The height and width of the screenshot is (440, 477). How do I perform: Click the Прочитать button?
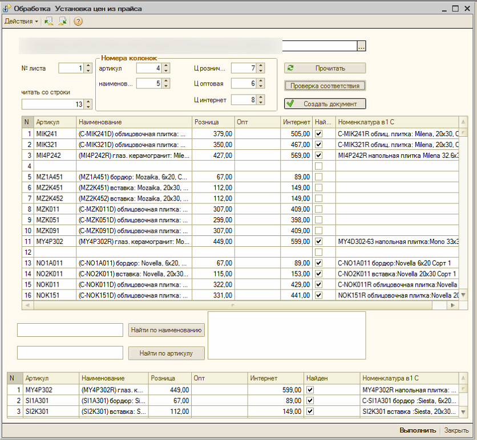pyautogui.click(x=325, y=68)
